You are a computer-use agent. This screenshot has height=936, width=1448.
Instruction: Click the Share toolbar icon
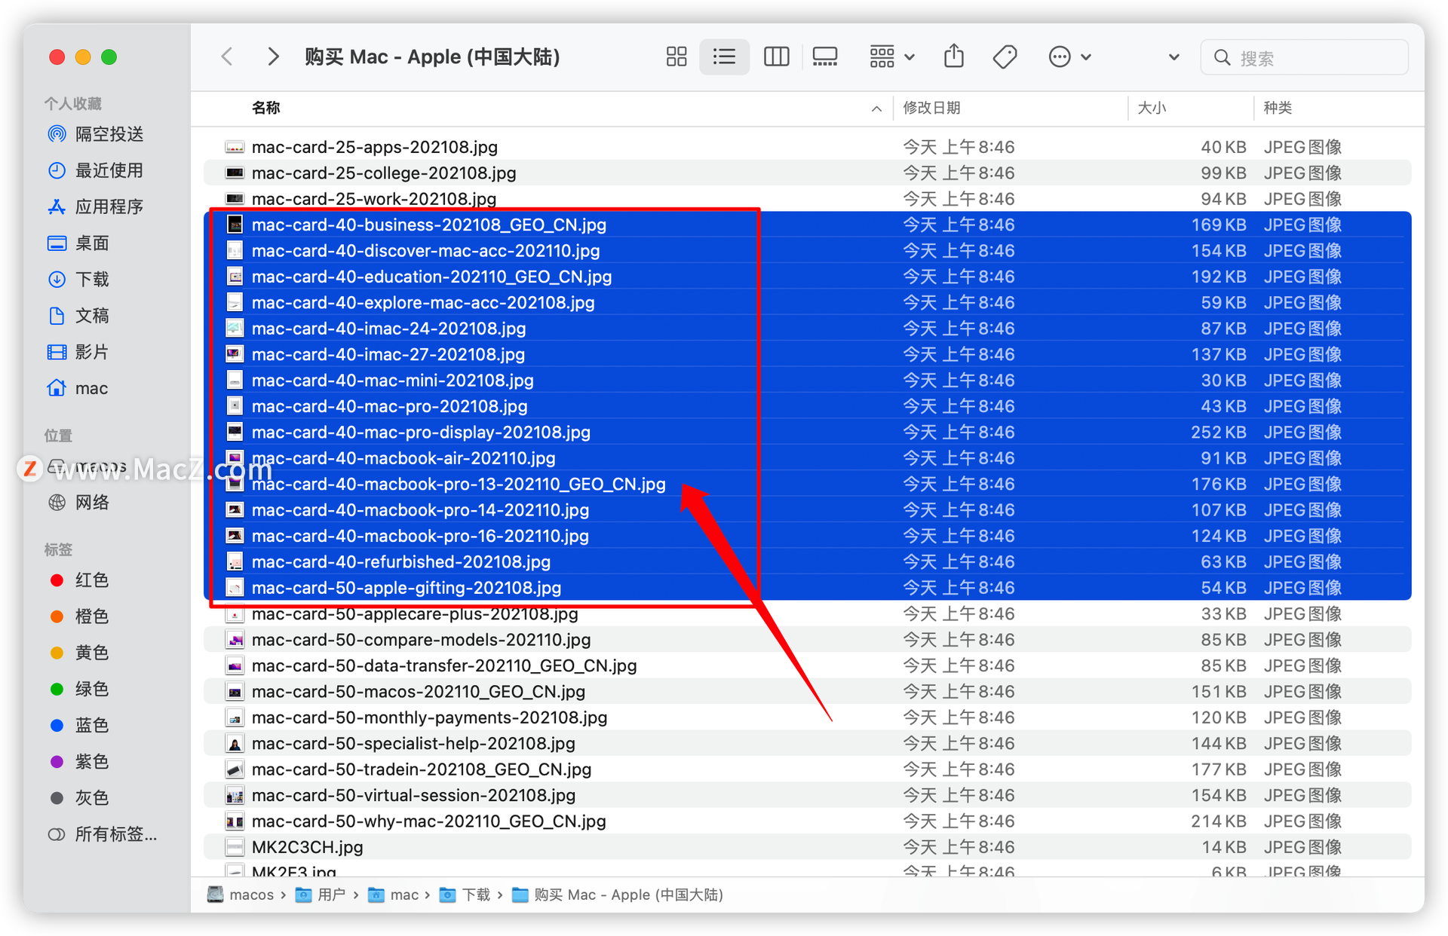tap(954, 57)
